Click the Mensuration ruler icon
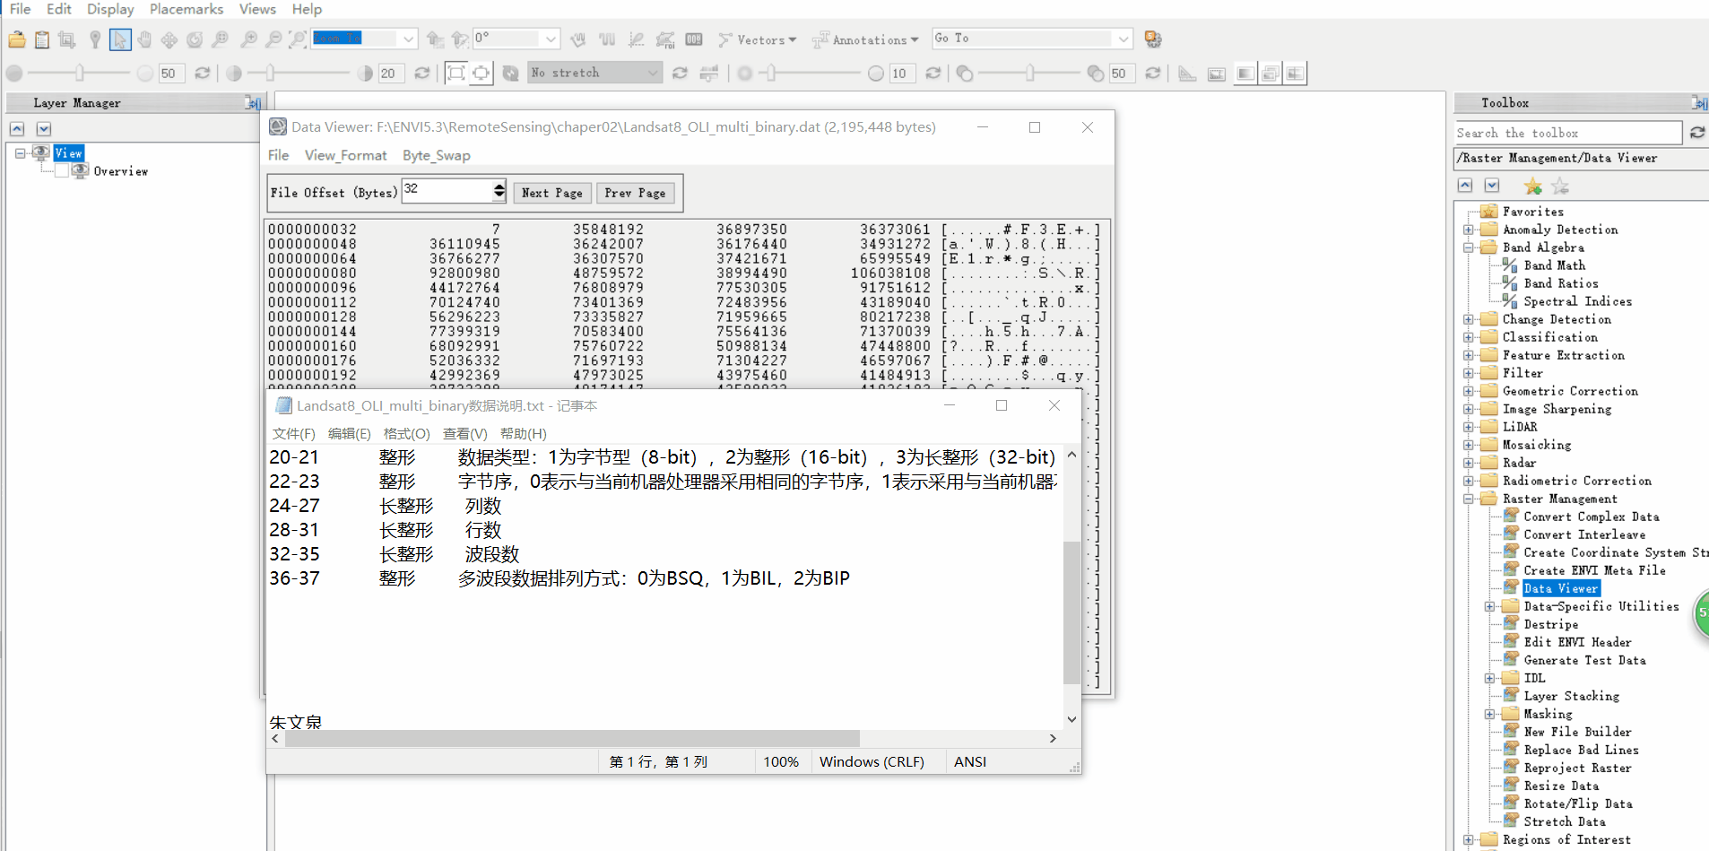This screenshot has height=851, width=1709. 1187,74
